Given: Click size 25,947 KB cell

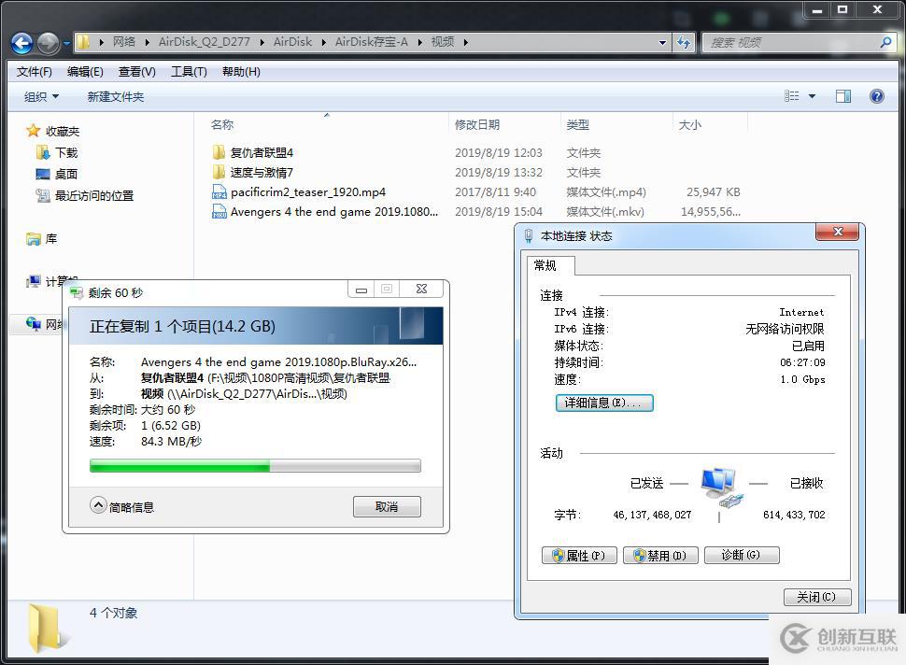Looking at the screenshot, I should pos(713,191).
